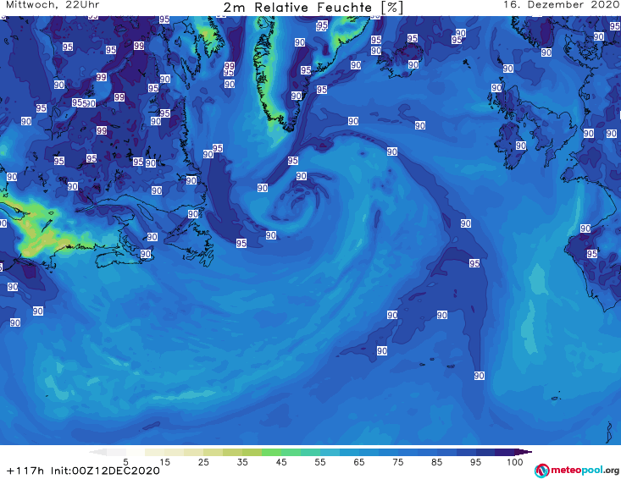The image size is (621, 479).
Task: Click the legend tick label '5'
Action: click(x=125, y=461)
